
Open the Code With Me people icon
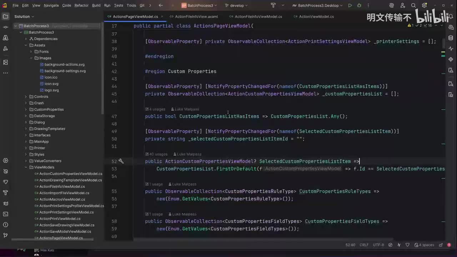[x=402, y=5]
